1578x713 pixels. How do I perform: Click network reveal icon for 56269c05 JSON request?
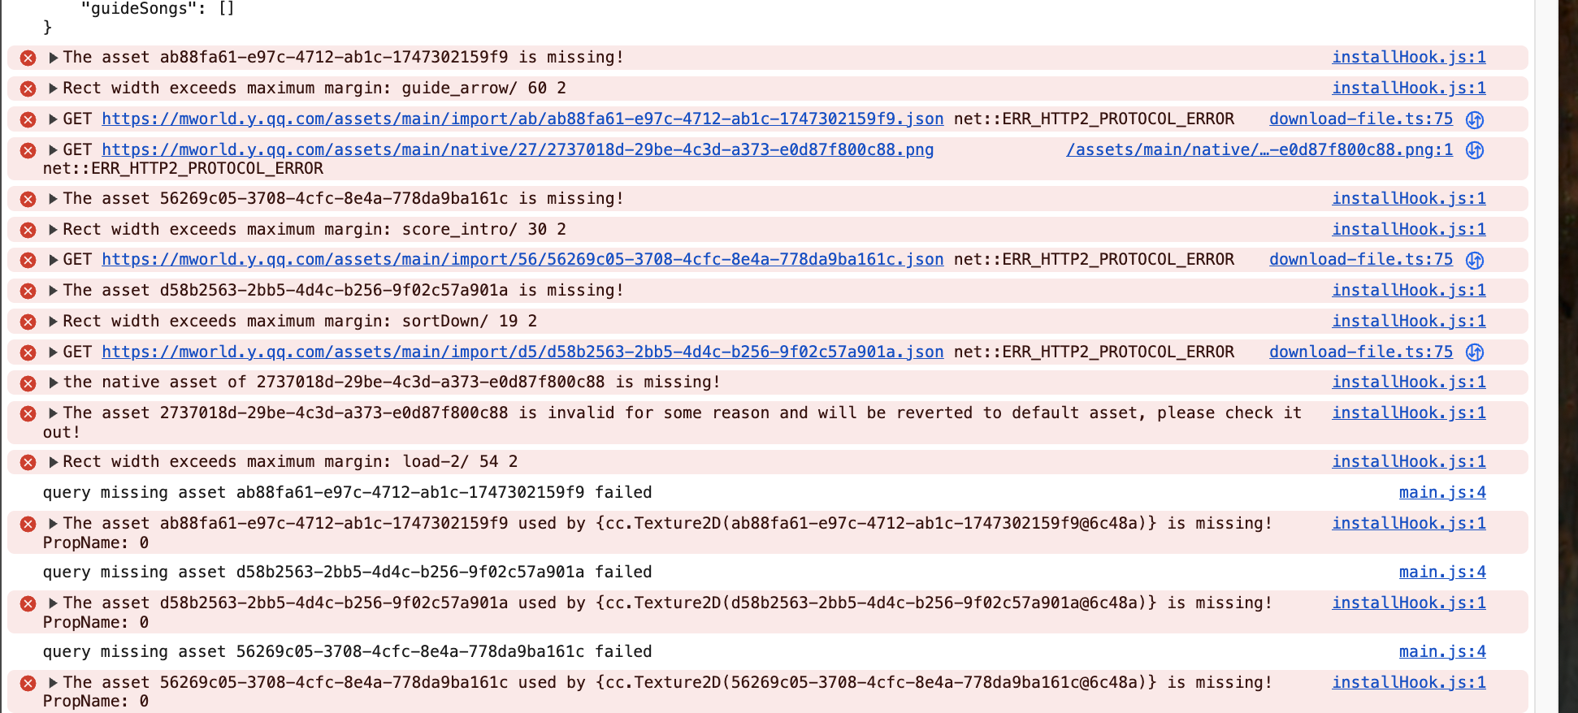coord(1475,261)
